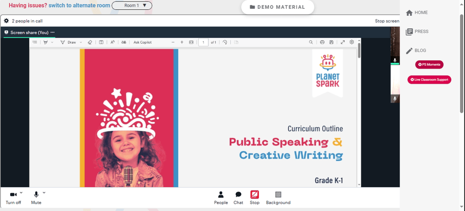This screenshot has height=211, width=465.
Task: Click the PDF fullscreen expand icon
Action: 343,42
